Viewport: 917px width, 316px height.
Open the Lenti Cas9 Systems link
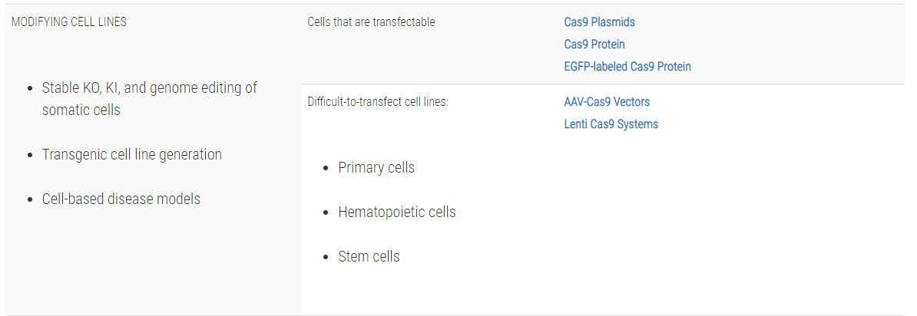tap(611, 124)
